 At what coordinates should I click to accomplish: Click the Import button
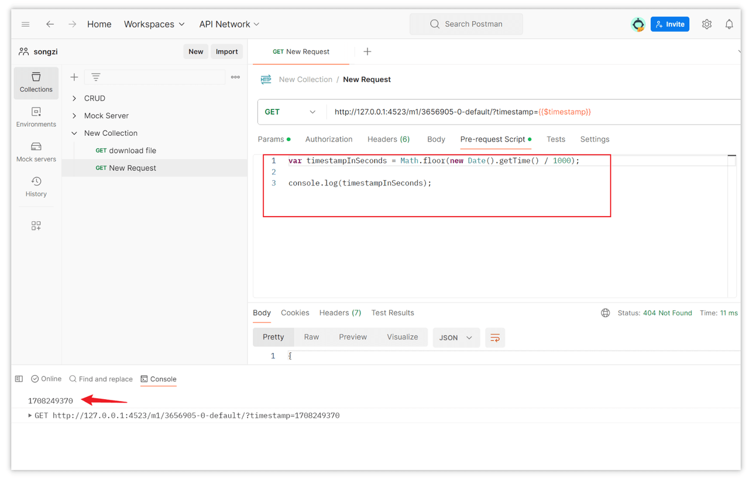226,52
